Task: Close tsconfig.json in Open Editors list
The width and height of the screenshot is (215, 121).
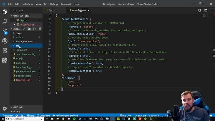Action: [15, 25]
